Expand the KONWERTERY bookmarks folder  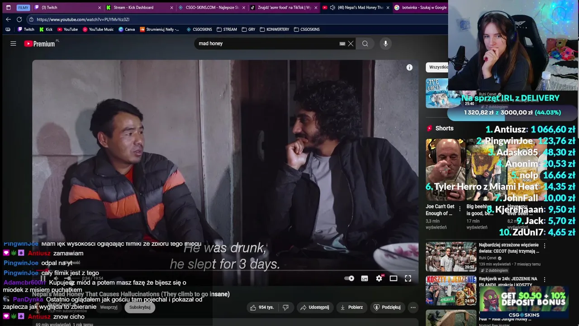pos(274,29)
